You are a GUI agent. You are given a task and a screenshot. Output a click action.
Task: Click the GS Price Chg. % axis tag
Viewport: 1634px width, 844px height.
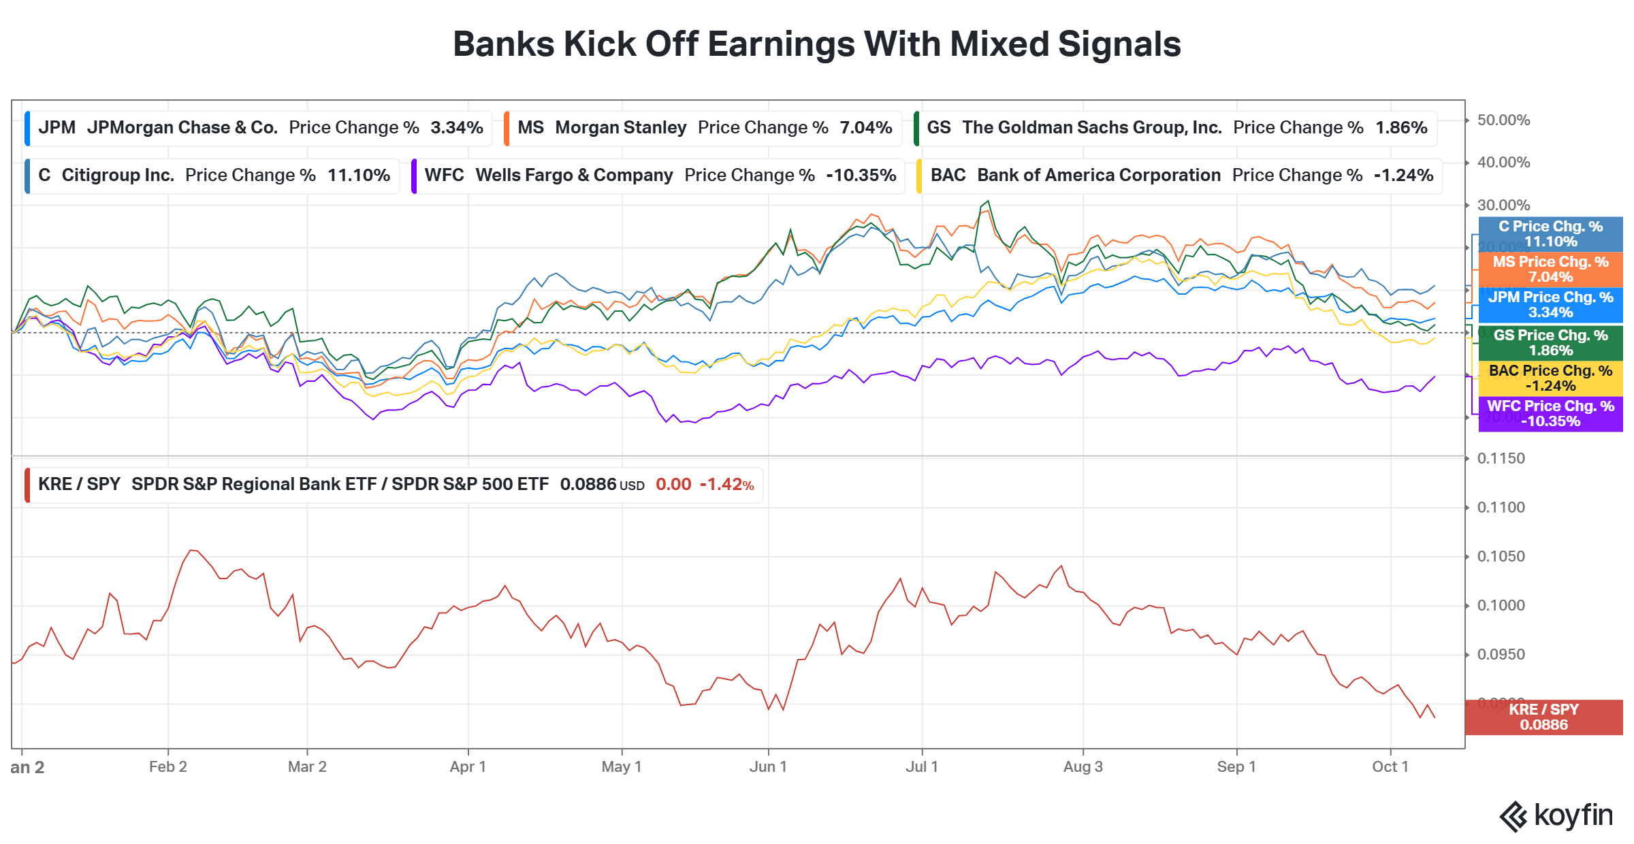coord(1550,343)
